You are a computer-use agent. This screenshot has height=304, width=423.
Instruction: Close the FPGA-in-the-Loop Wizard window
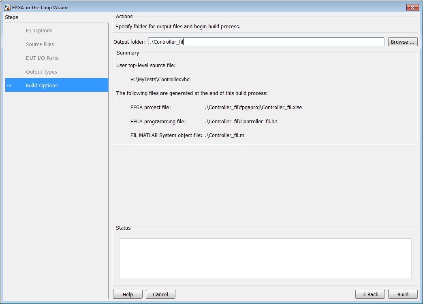(x=412, y=8)
